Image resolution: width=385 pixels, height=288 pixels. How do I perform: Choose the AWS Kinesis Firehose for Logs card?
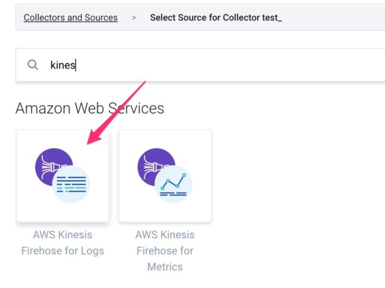pos(63,176)
